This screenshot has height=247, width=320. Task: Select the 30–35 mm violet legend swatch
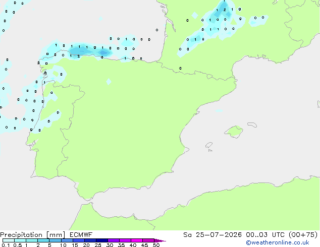113,240
